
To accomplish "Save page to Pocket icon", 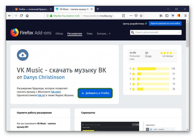I will point(136,16).
